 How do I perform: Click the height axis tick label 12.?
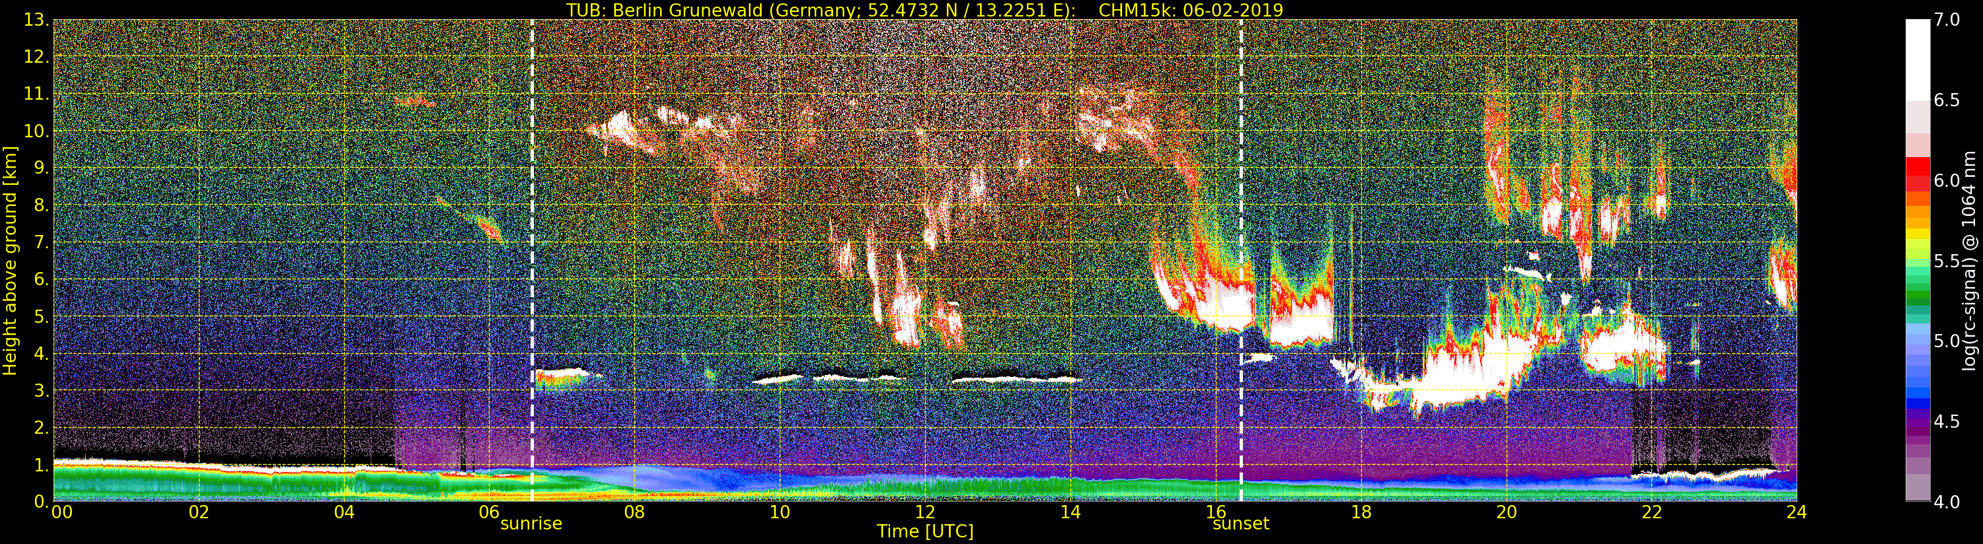point(36,57)
